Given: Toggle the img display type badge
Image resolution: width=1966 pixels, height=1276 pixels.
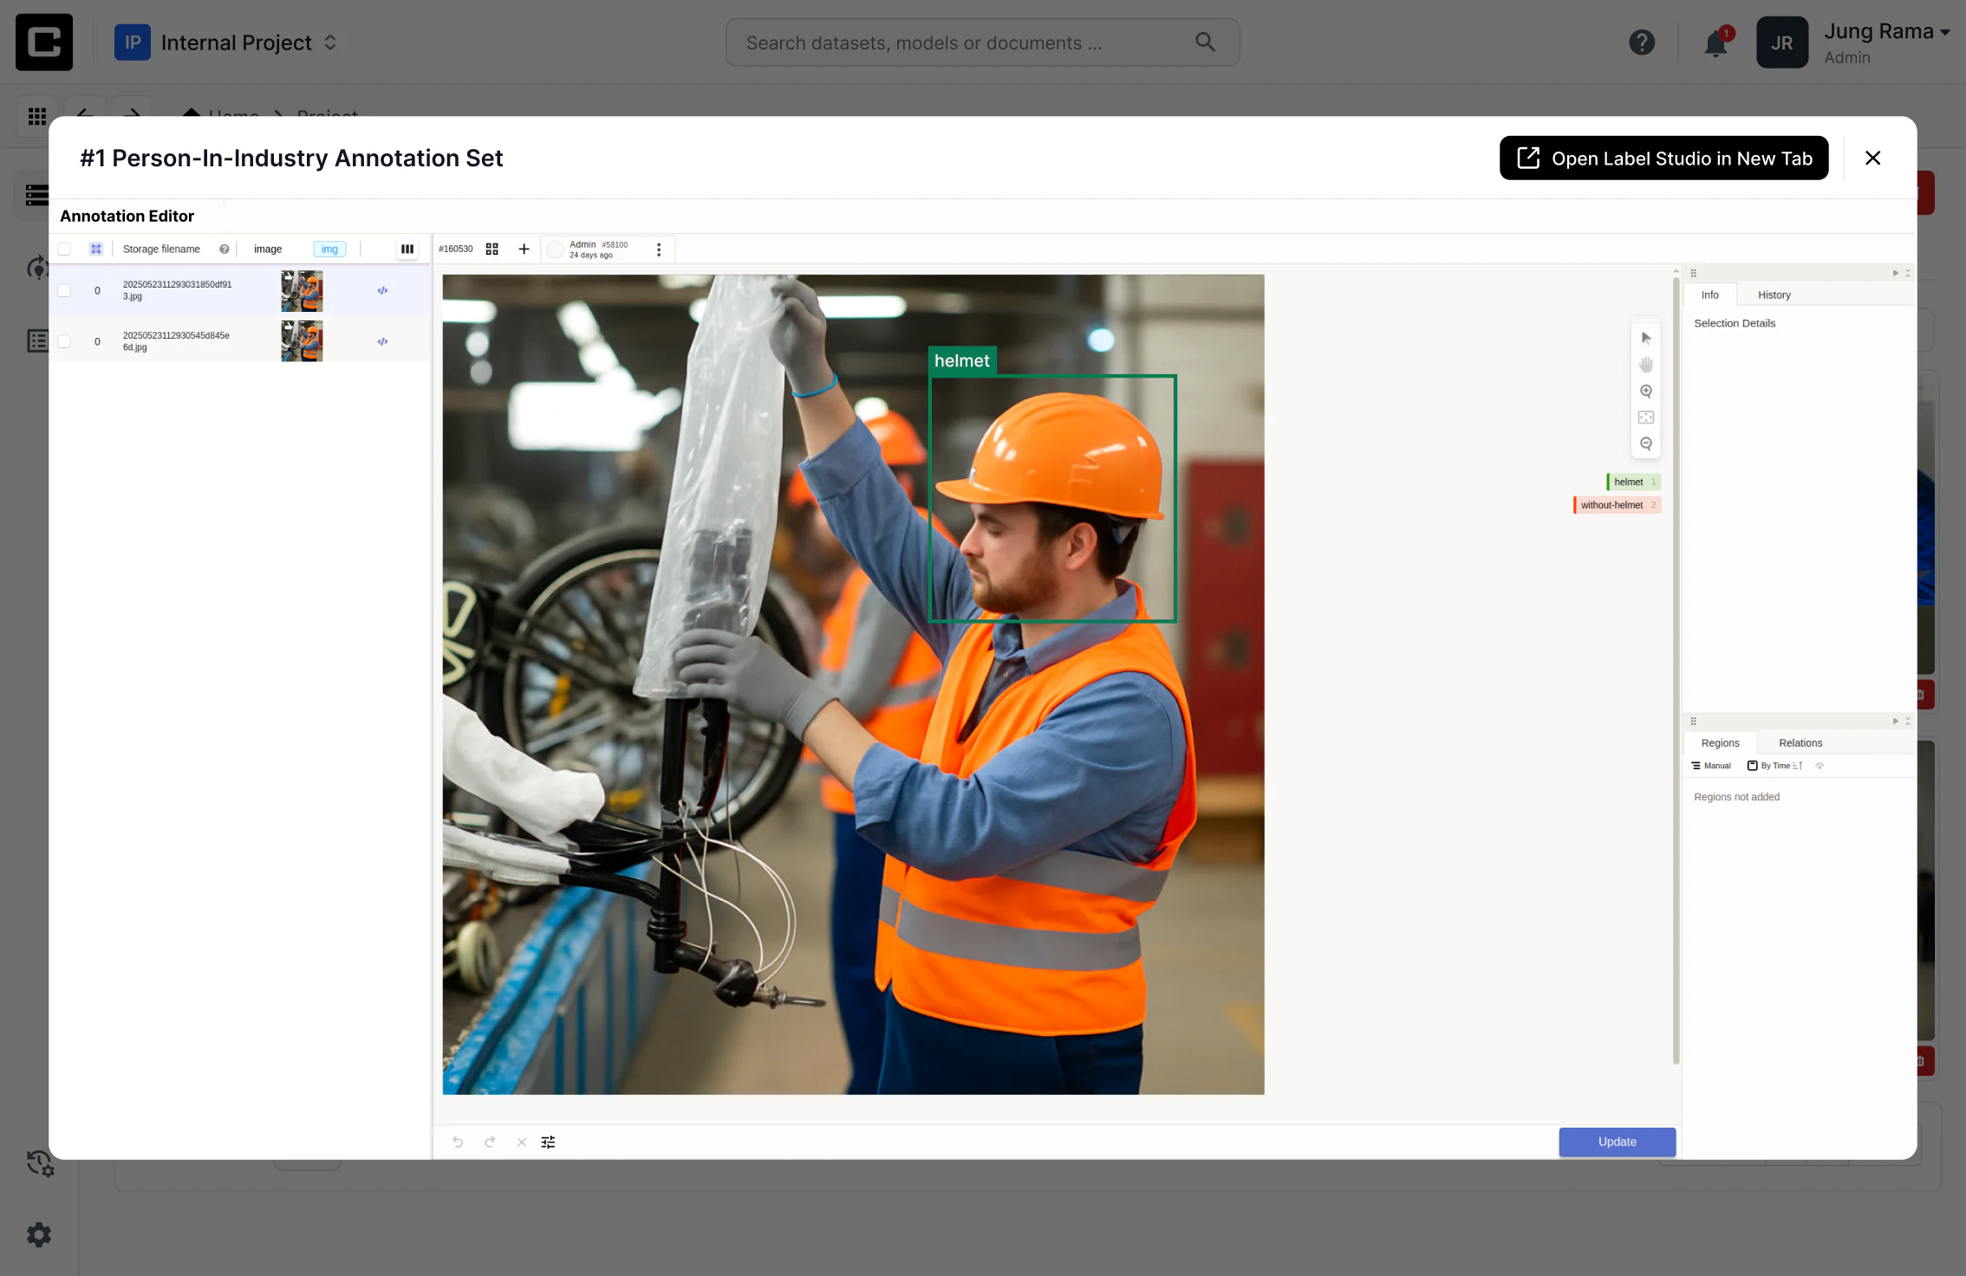Looking at the screenshot, I should (329, 249).
